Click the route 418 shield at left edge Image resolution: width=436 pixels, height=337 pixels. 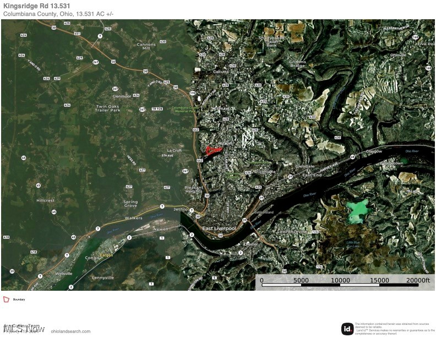6,237
